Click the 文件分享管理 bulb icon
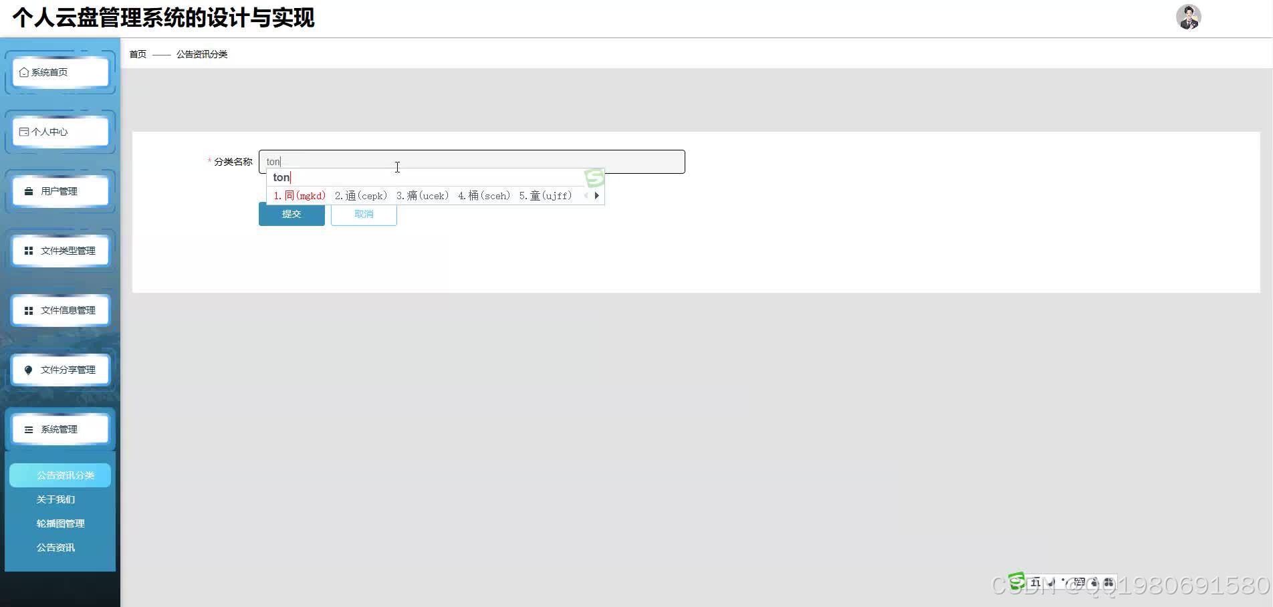Viewport: 1273px width, 607px height. coord(29,370)
